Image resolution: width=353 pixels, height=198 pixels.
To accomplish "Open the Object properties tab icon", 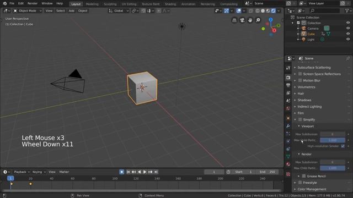I will (x=288, y=118).
